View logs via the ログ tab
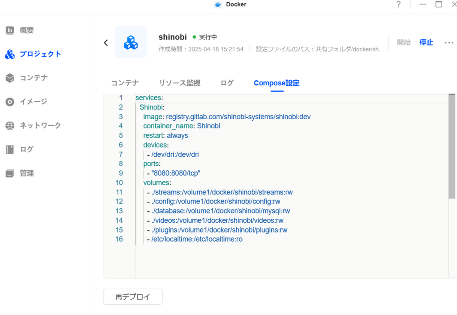The height and width of the screenshot is (315, 457). (227, 83)
